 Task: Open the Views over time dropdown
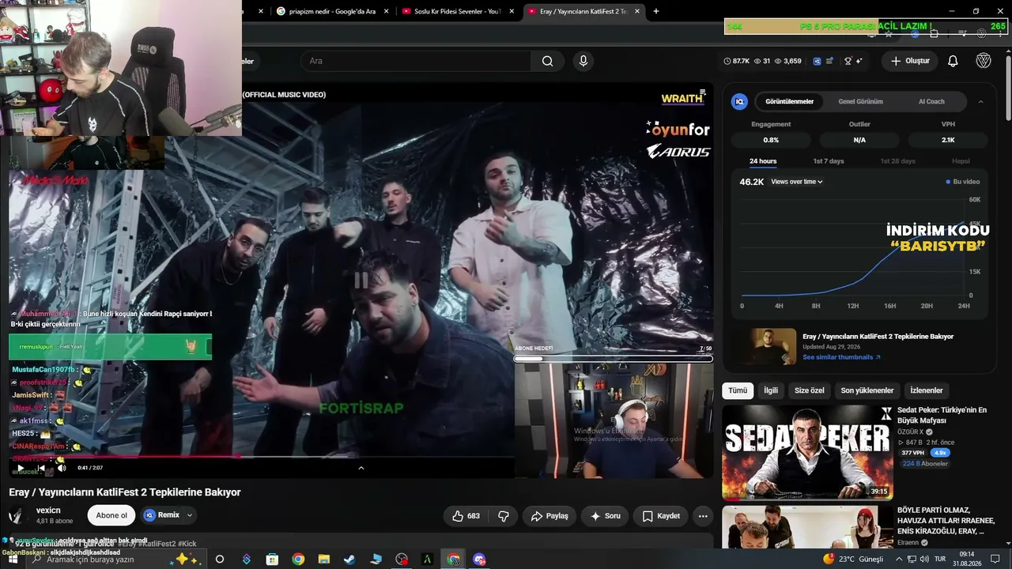click(x=797, y=182)
